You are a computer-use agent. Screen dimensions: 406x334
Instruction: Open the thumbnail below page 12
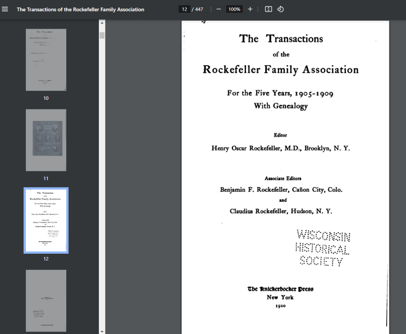tap(46, 301)
